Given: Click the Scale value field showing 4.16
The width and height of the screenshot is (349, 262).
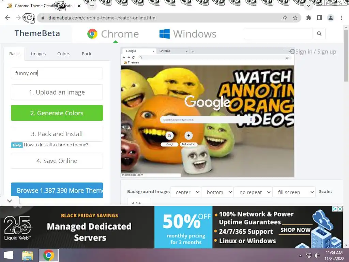Looking at the screenshot, I should tap(139, 201).
